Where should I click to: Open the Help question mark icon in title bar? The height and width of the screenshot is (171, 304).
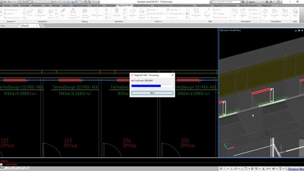click(278, 2)
